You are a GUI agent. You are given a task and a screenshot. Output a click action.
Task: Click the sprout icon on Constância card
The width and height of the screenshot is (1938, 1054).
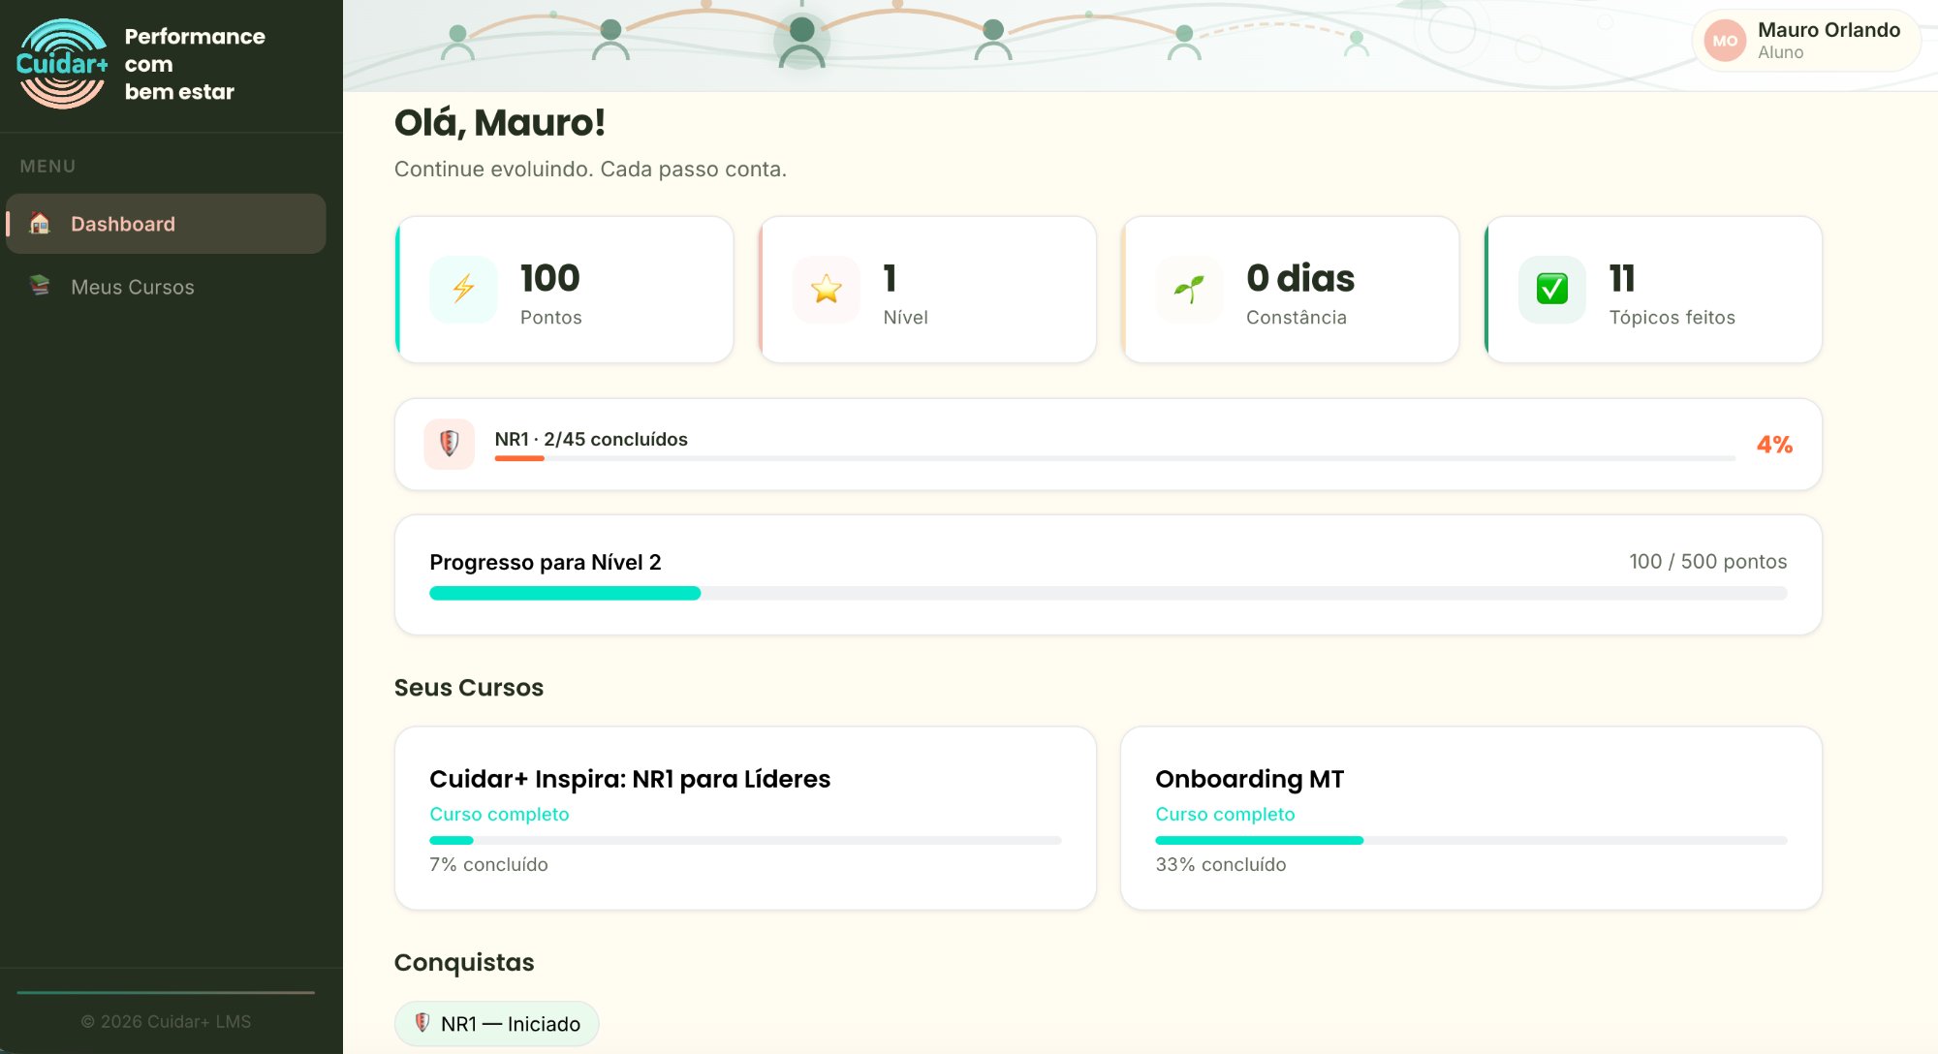[1188, 289]
